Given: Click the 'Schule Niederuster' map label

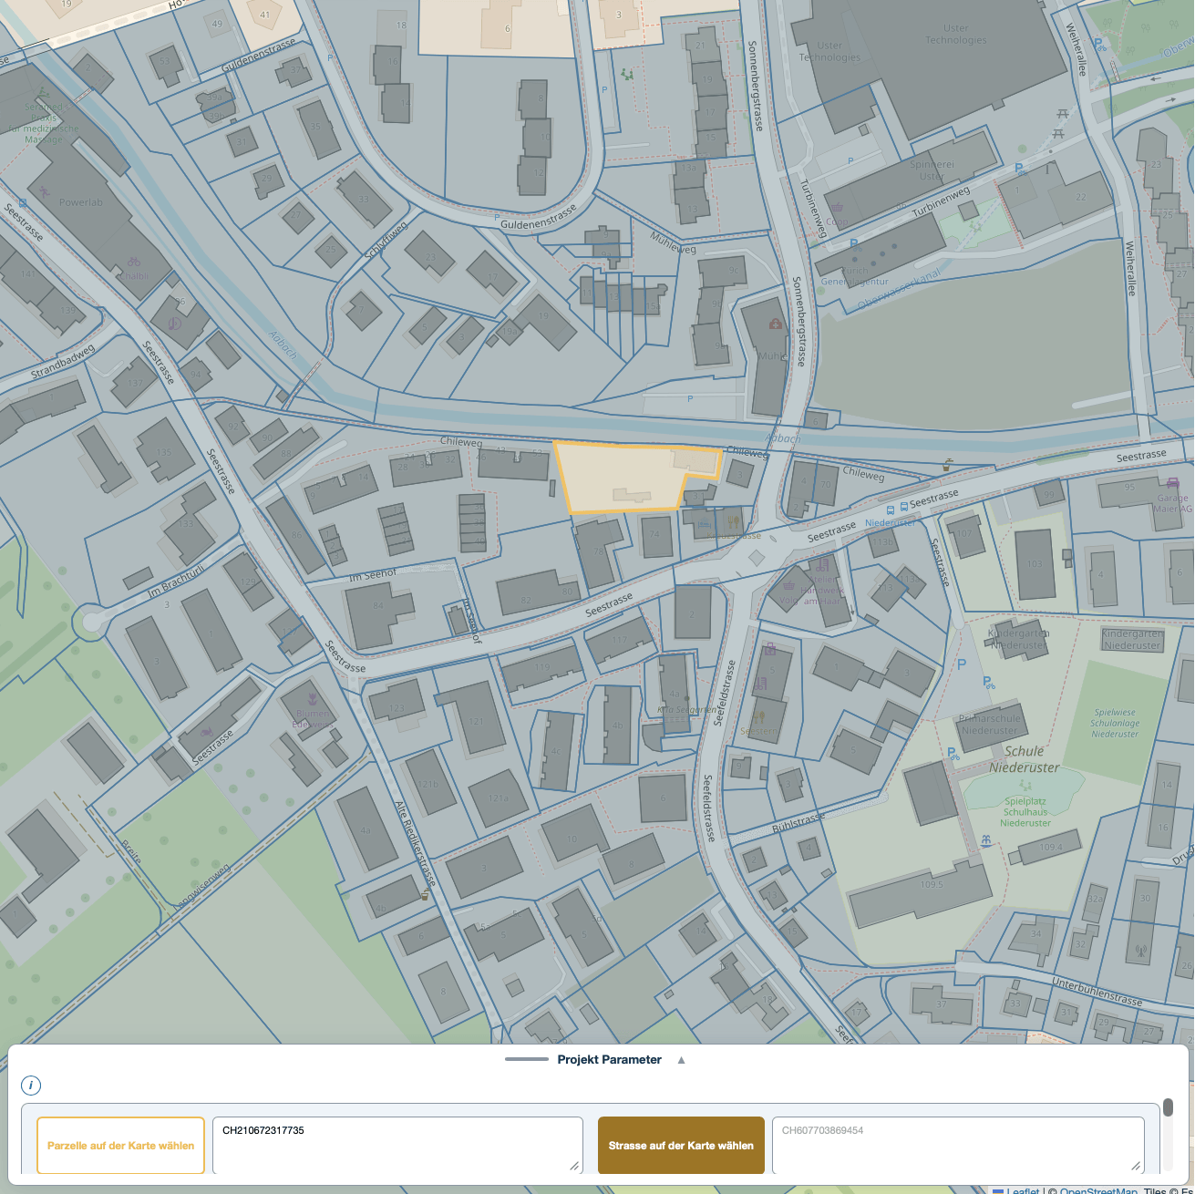Looking at the screenshot, I should coord(1025,759).
